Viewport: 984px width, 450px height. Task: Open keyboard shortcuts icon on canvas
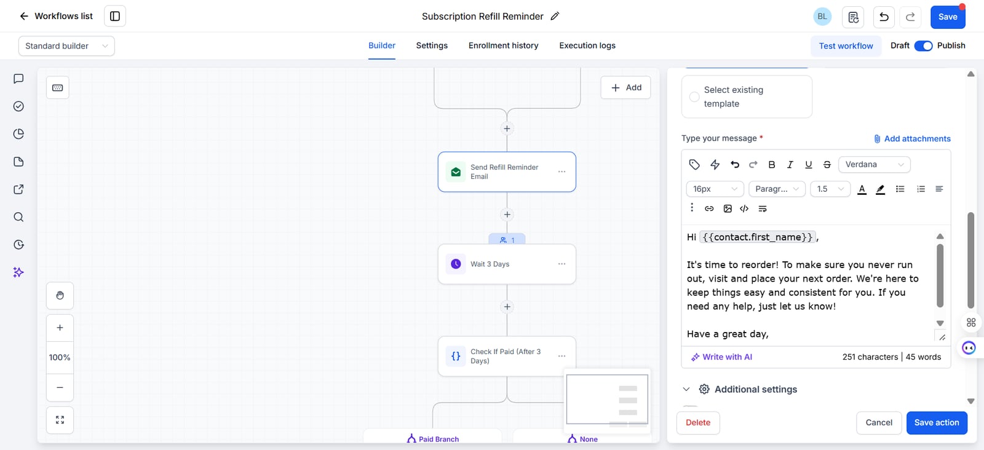57,88
